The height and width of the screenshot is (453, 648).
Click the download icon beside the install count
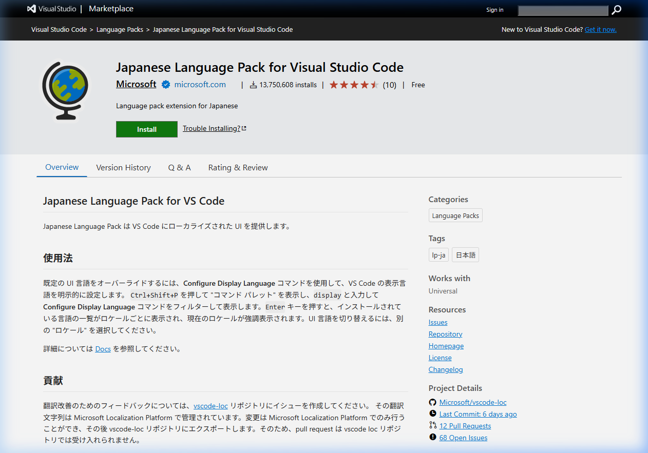pos(253,85)
